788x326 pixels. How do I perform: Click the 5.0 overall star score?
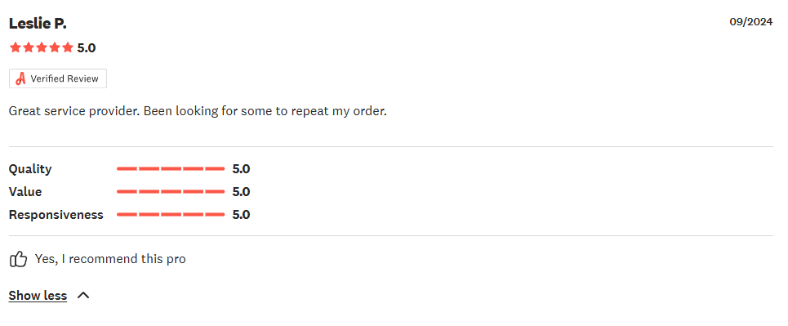click(x=87, y=48)
